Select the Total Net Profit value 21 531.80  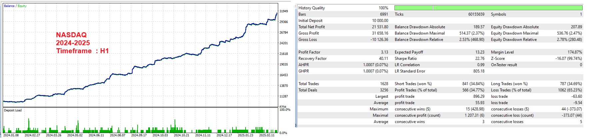(x=380, y=27)
